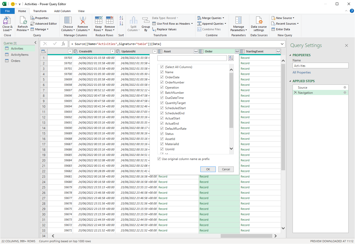Click the Close & Load icon

pos(7,21)
